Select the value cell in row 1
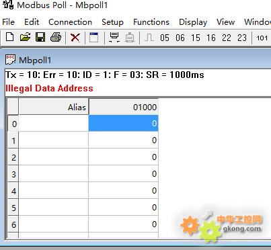Screen dimensions: 271x250 click(124, 140)
